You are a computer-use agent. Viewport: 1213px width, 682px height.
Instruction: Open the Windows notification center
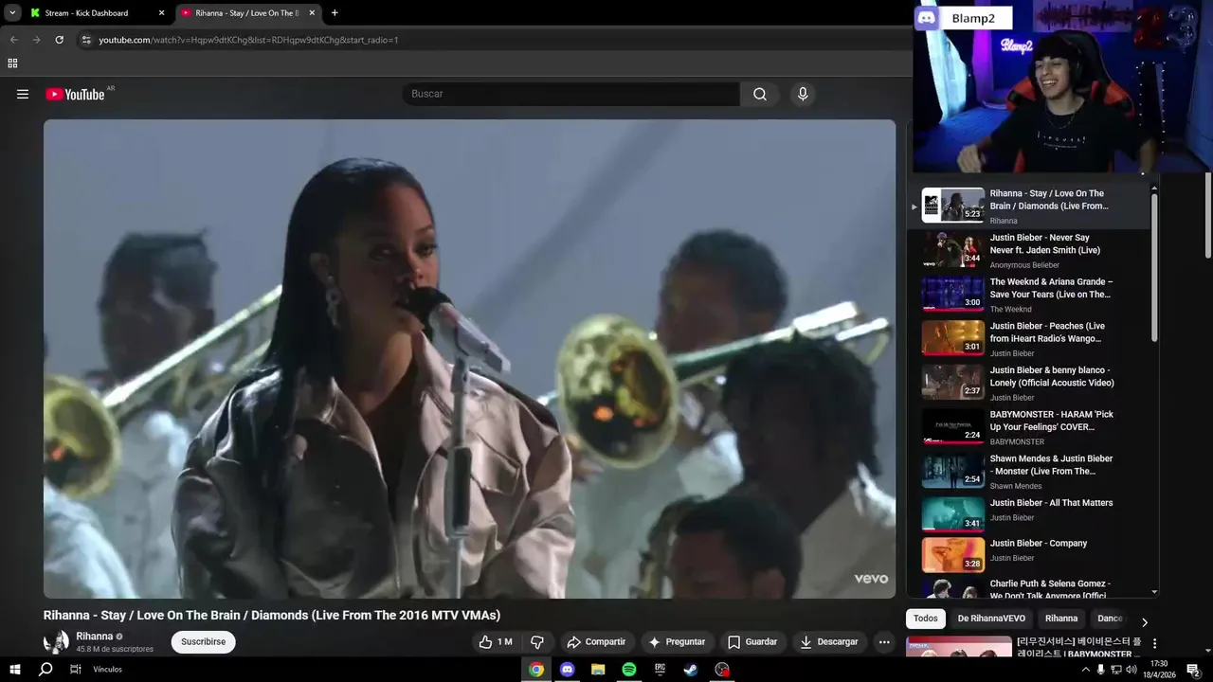1193,669
